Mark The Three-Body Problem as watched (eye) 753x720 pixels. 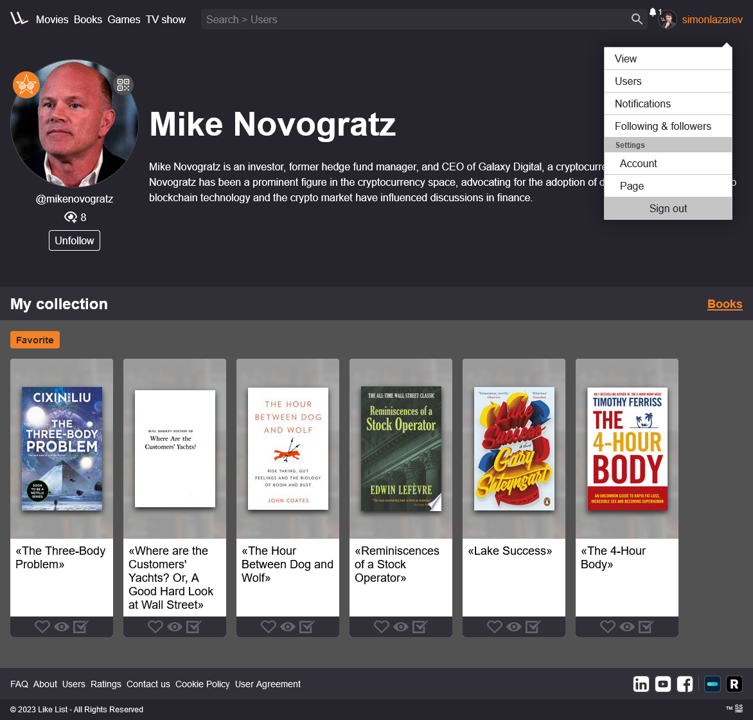62,627
